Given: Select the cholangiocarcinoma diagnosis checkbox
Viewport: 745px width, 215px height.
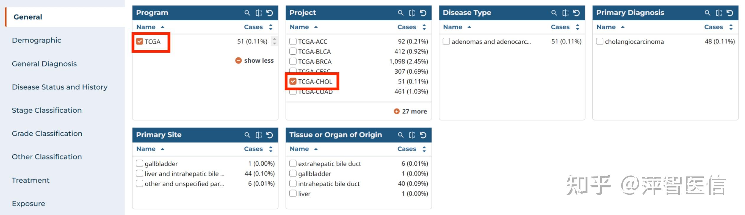Looking at the screenshot, I should (x=600, y=41).
